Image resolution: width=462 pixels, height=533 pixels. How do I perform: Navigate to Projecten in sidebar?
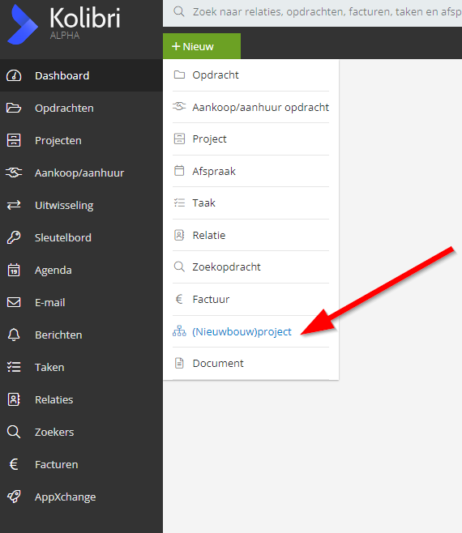pos(81,140)
